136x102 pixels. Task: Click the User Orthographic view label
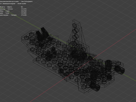pyautogui.click(x=16, y=1)
